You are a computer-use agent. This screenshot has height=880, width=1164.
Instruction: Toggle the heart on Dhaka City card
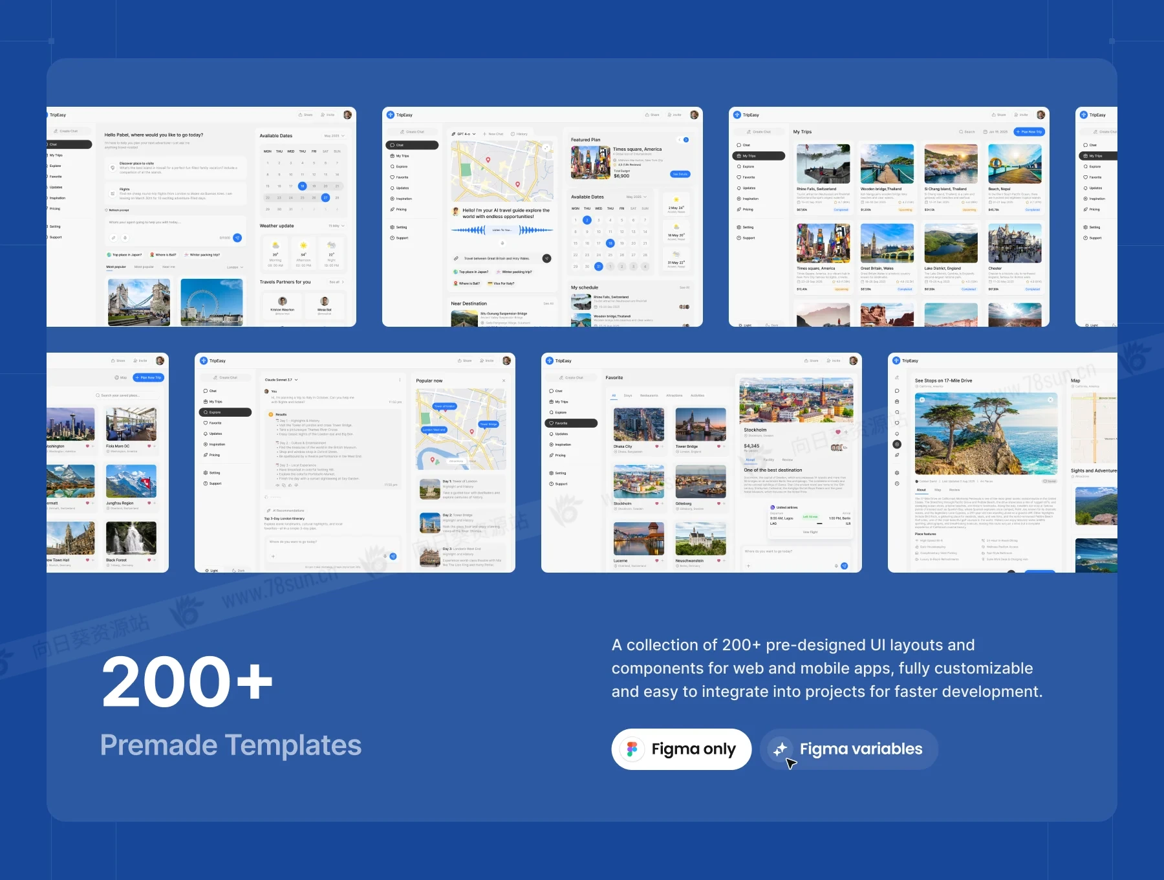657,446
